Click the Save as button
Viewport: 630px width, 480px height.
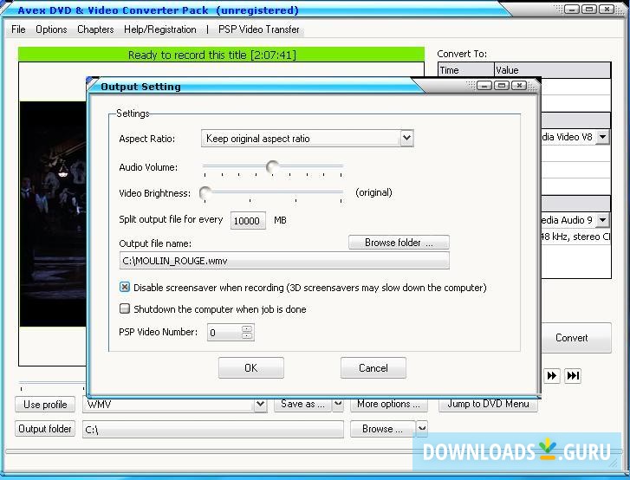(302, 404)
